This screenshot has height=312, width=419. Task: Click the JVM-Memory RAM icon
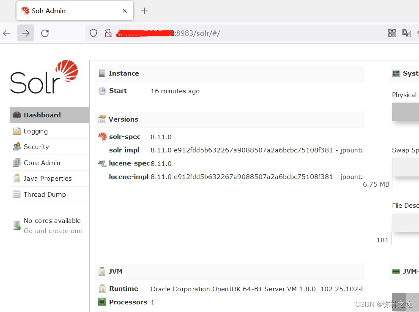(396, 271)
